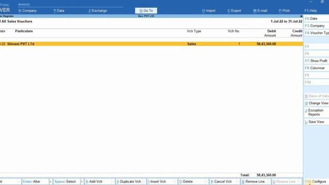Expand the arrow next to Enter: Alter

[50, 181]
